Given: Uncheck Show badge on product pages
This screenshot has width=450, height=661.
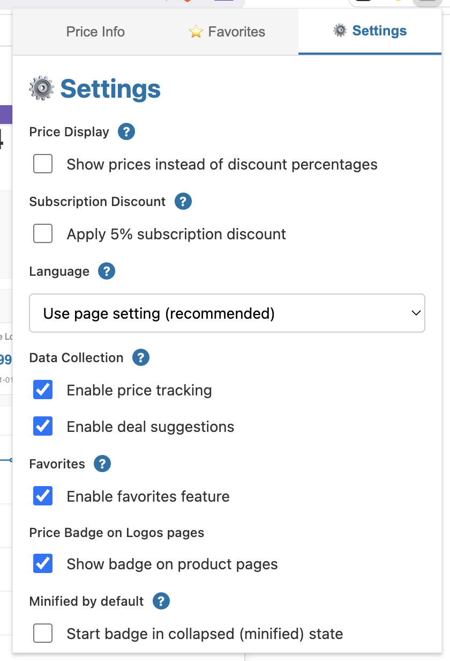Looking at the screenshot, I should coord(43,564).
